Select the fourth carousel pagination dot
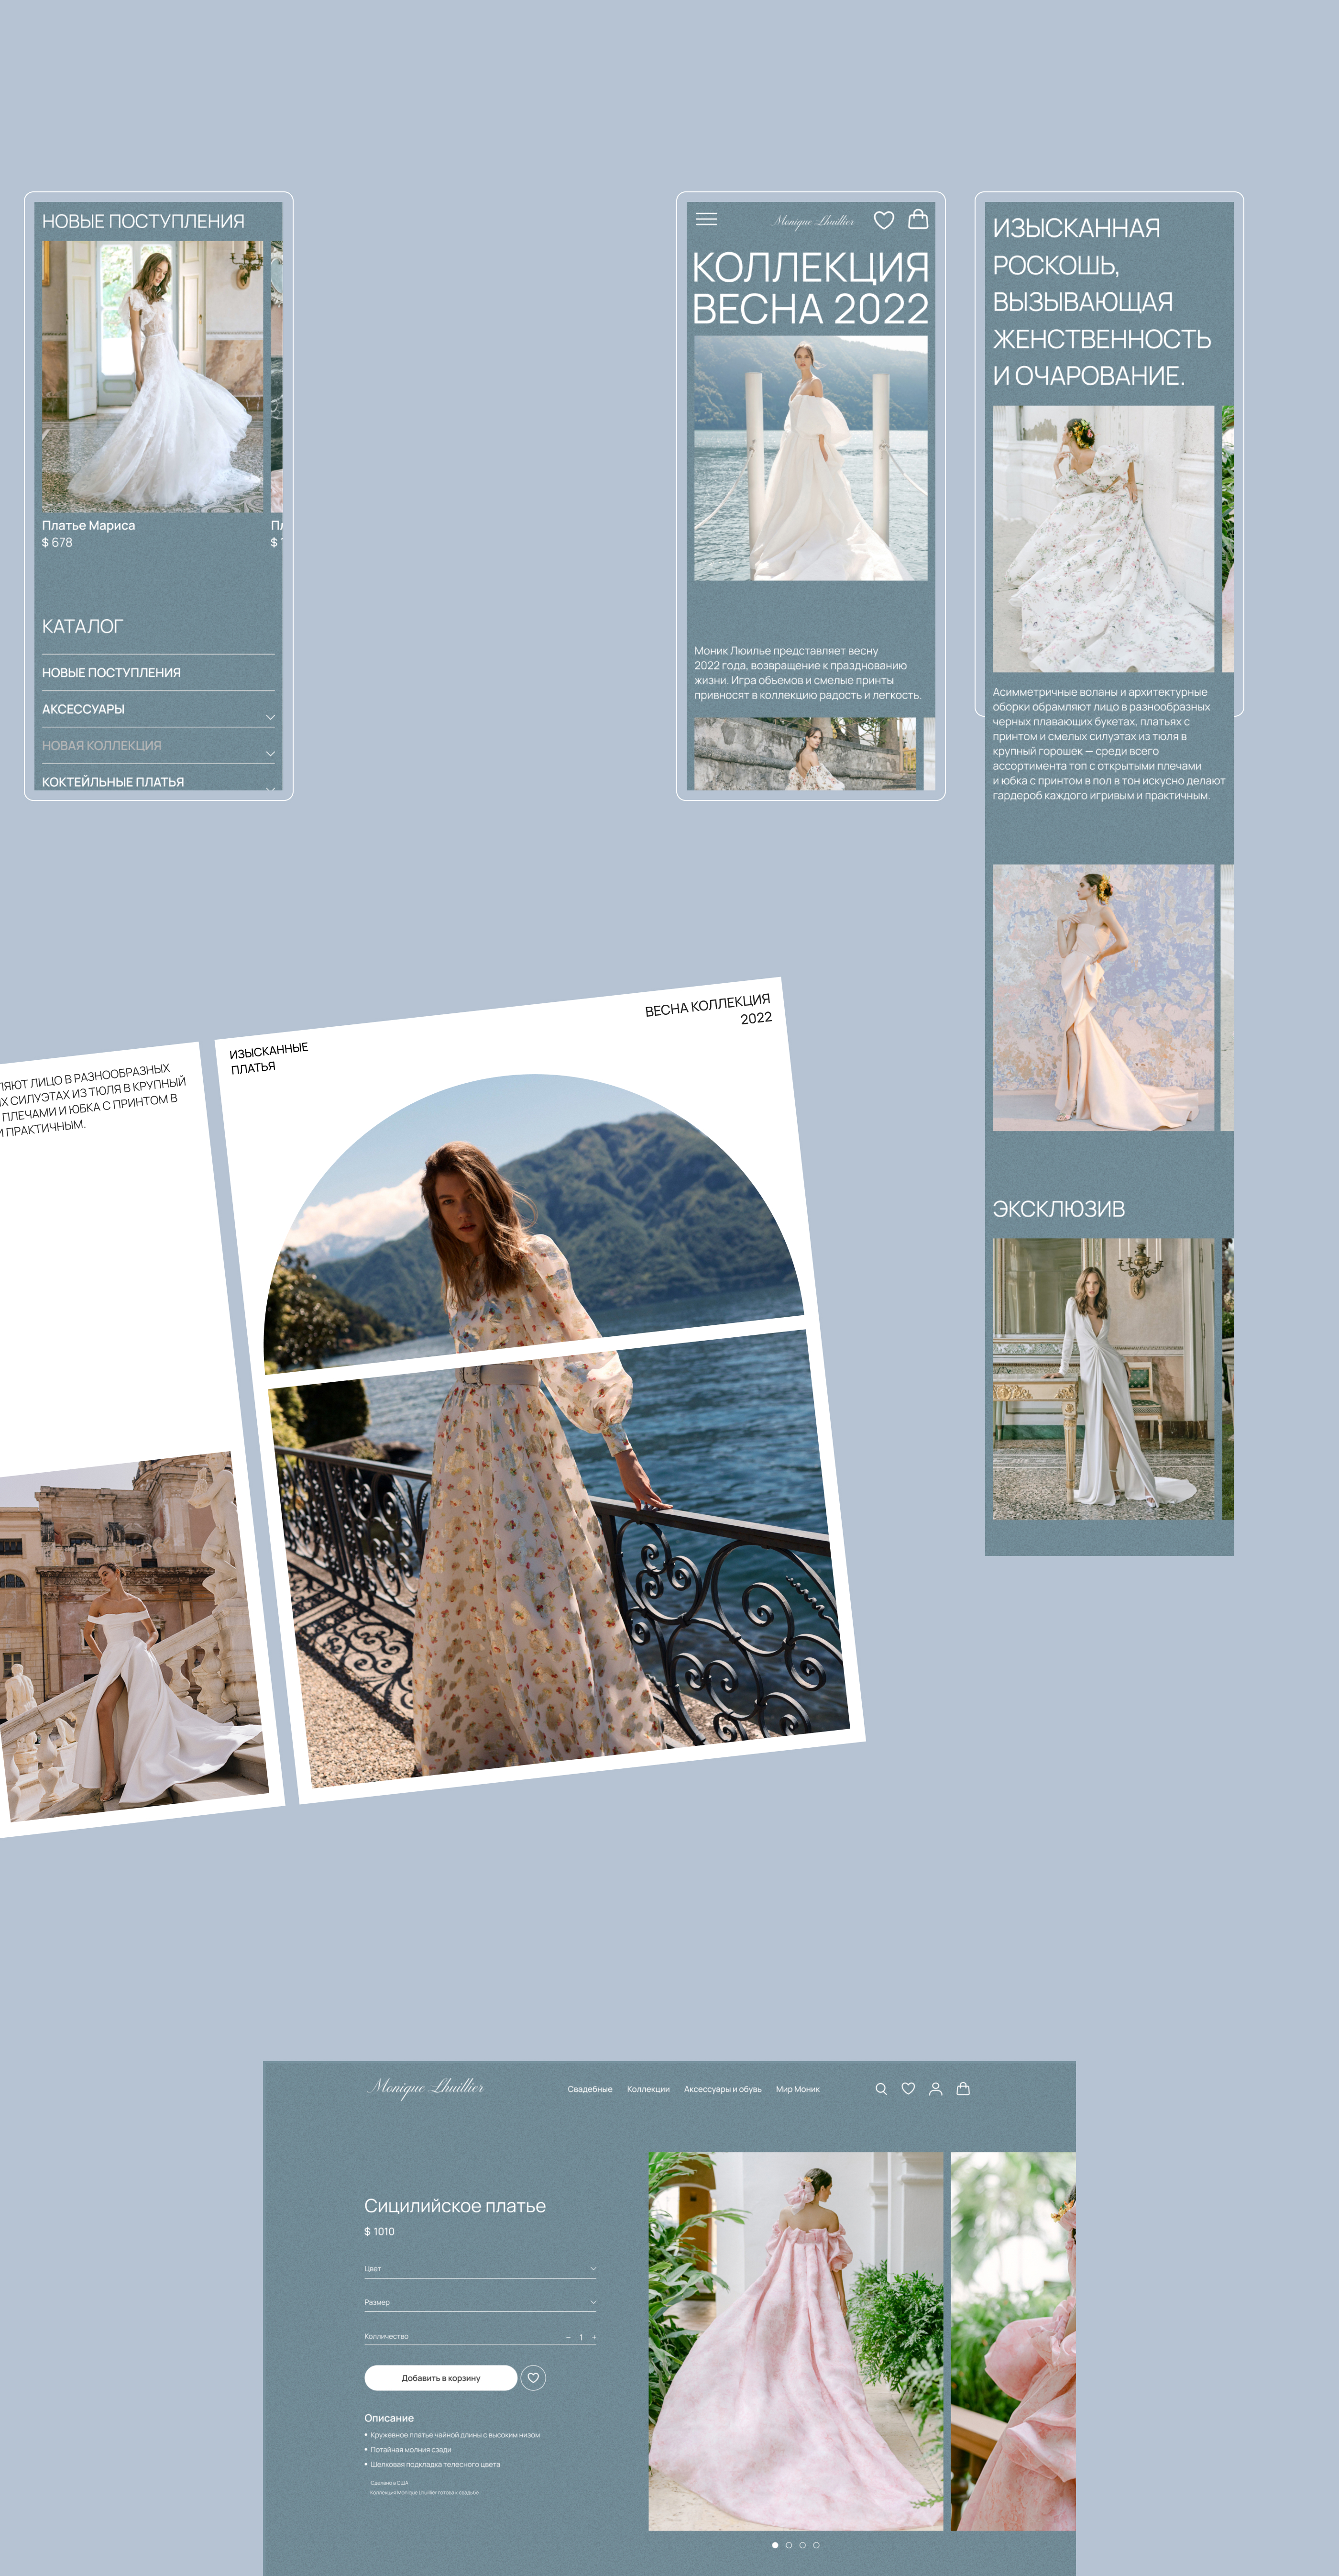The image size is (1339, 2576). coord(816,2545)
